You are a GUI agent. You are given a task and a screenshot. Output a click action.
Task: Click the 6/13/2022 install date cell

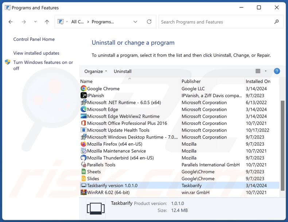[x=256, y=102]
